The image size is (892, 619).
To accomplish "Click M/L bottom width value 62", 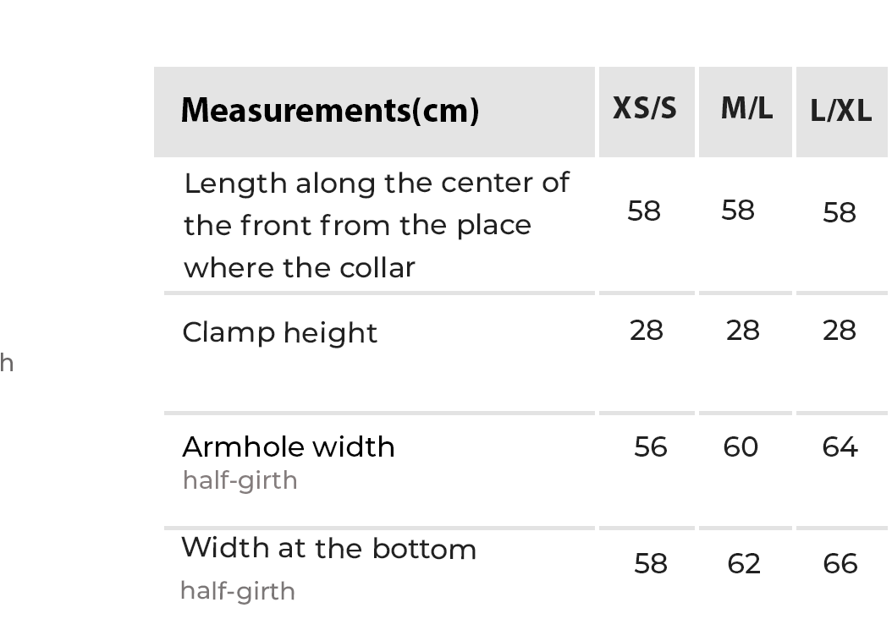I will pos(744,563).
